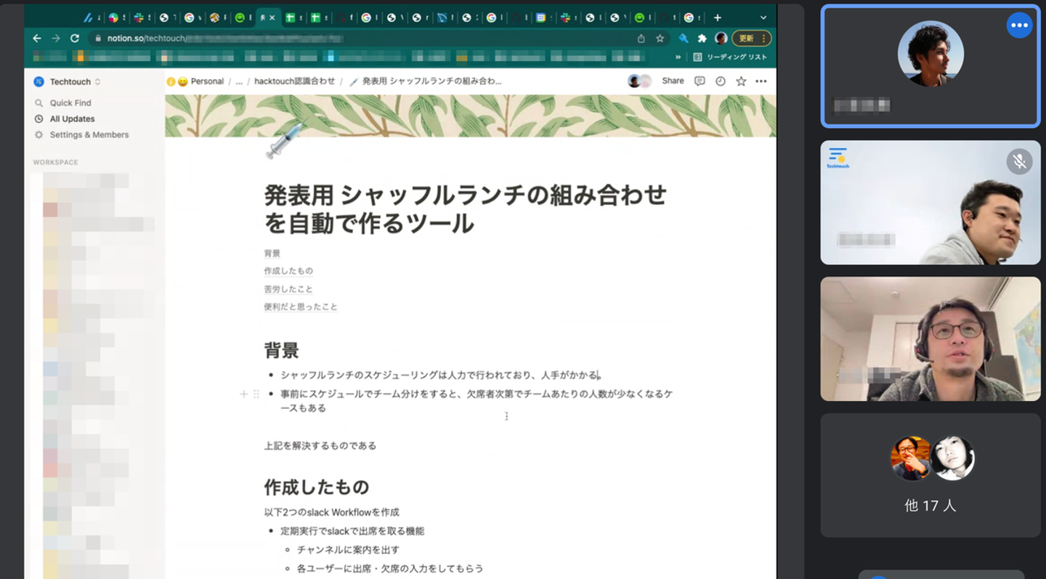Image resolution: width=1046 pixels, height=579 pixels.
Task: Show hidden bookmarks with the » chevron
Action: click(x=678, y=57)
